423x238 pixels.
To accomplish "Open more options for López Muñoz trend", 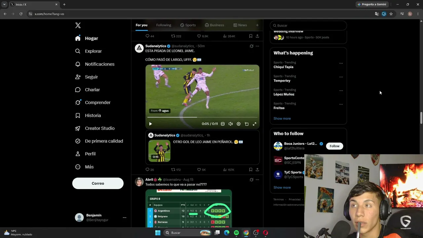I will (x=341, y=91).
